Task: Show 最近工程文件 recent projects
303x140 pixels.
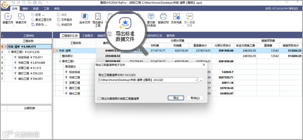Action: click(41, 20)
